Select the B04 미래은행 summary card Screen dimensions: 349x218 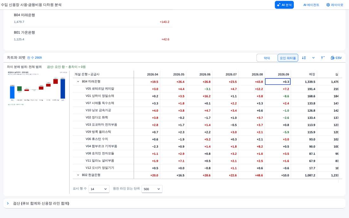91,18
